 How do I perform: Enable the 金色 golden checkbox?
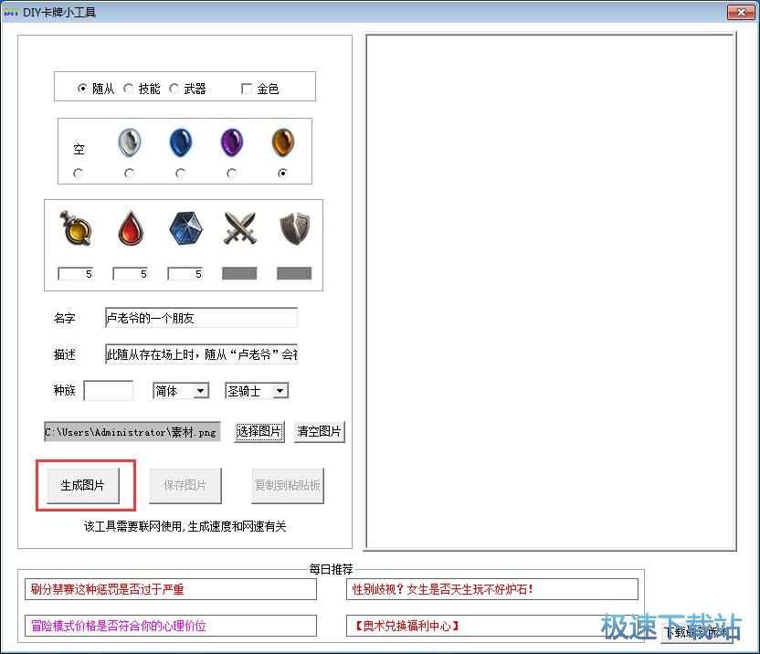point(247,89)
